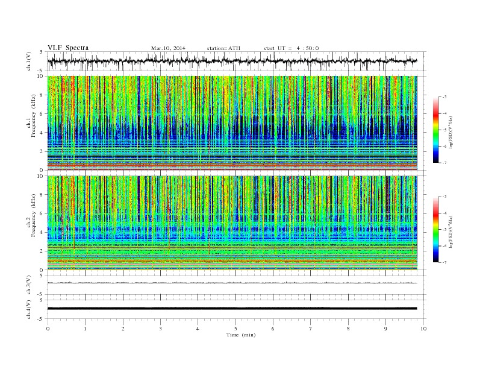Click the ch.2 "Frequency (kHz)" axis label
477x369 pixels.
point(34,215)
